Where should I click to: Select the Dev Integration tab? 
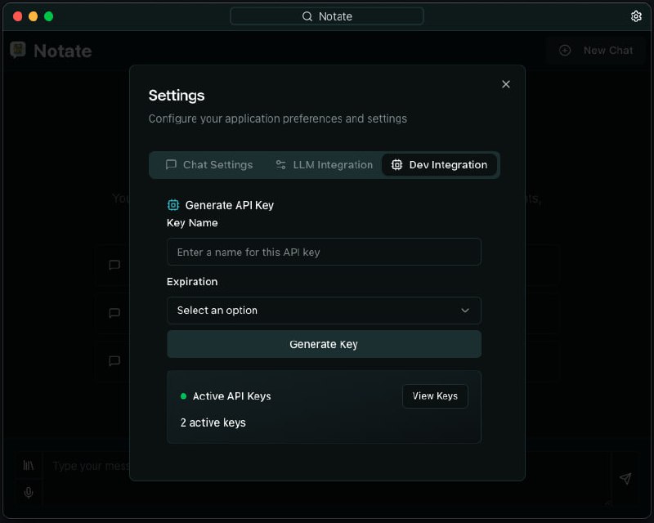(439, 164)
